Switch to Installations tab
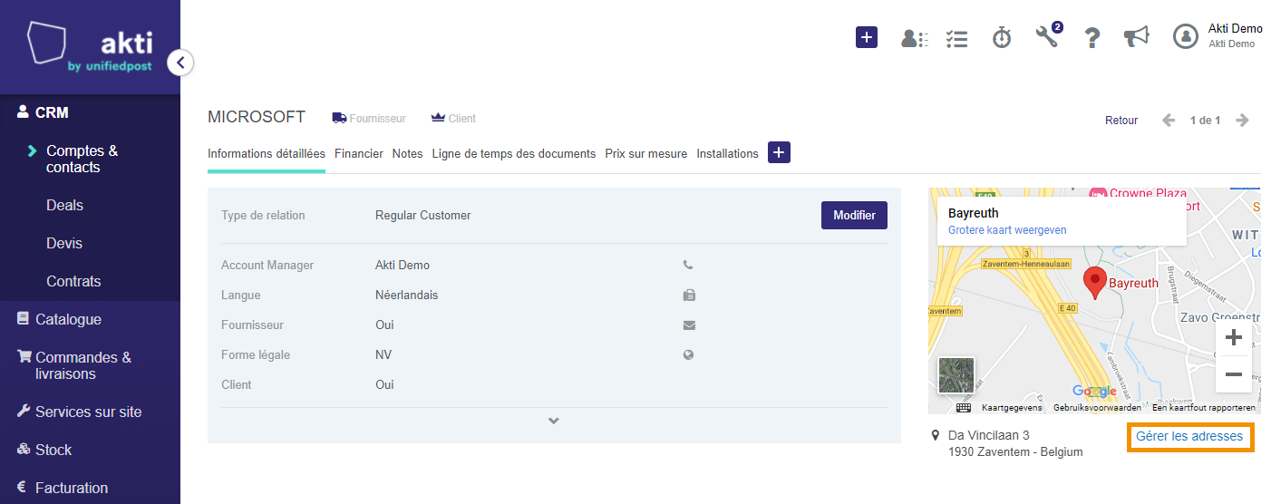This screenshot has height=504, width=1271. (x=728, y=153)
